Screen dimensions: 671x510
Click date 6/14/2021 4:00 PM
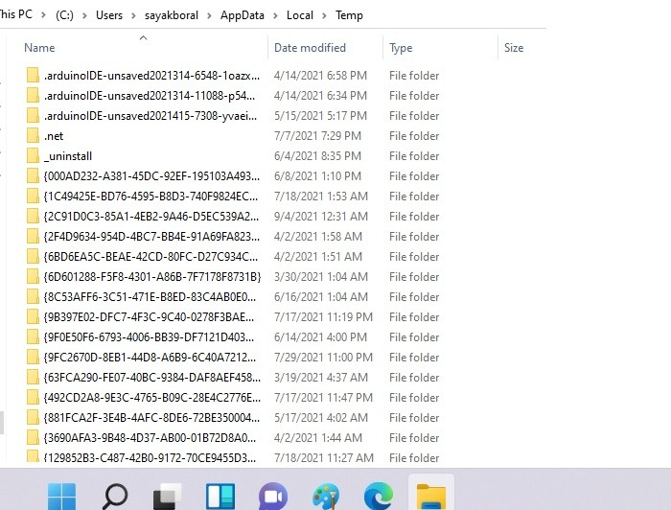(320, 336)
